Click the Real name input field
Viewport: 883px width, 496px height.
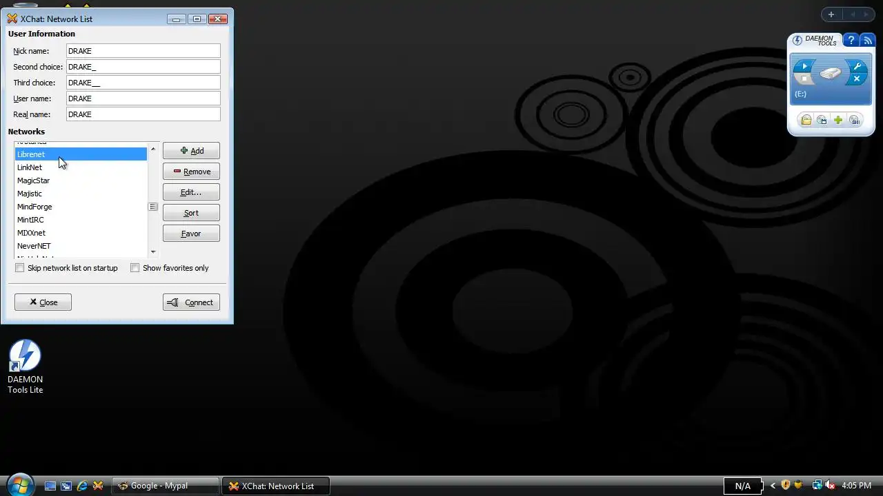click(143, 114)
